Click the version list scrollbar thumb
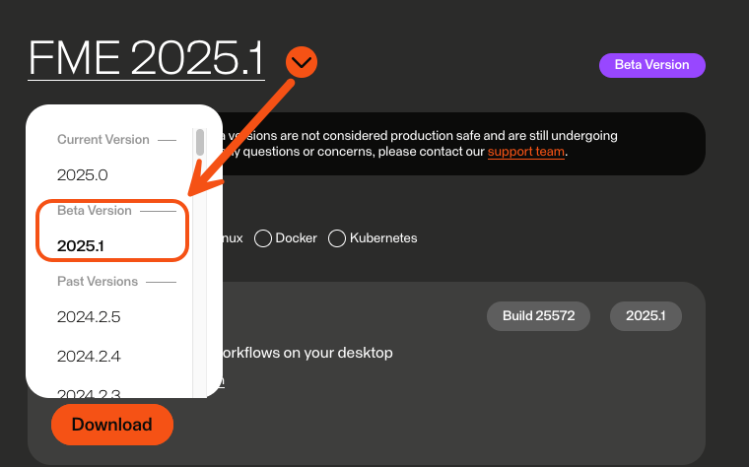This screenshot has height=467, width=749. pyautogui.click(x=200, y=142)
